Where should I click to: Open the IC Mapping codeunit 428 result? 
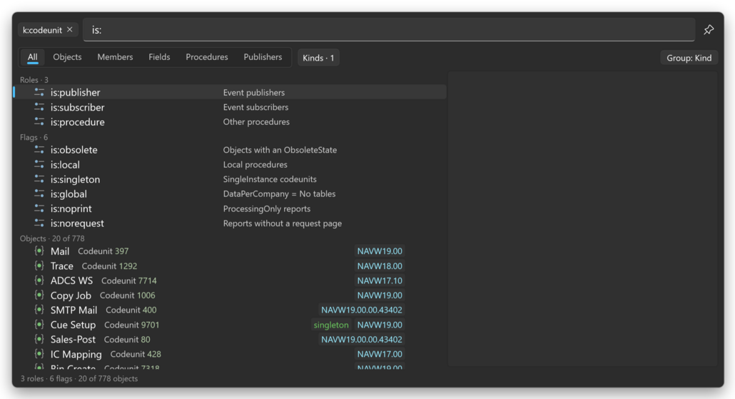coord(230,354)
